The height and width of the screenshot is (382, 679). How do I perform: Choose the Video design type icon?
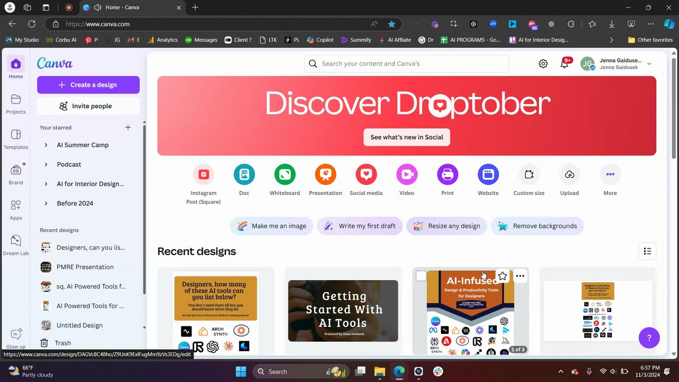tap(407, 175)
